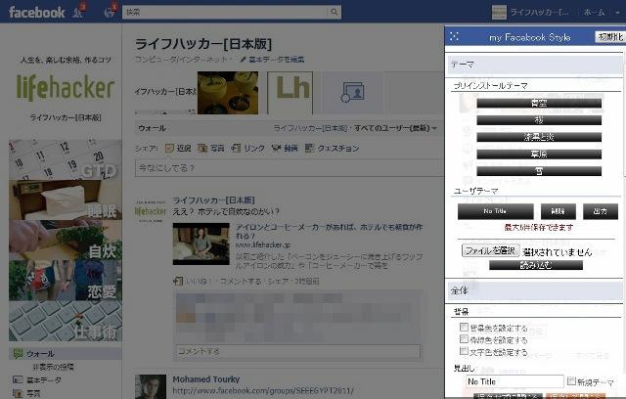Enable 背景色を設定する checkbox
The width and height of the screenshot is (626, 399).
464,328
